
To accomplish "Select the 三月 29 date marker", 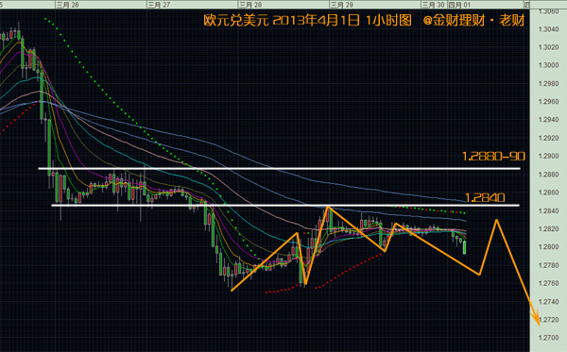I will pyautogui.click(x=342, y=5).
